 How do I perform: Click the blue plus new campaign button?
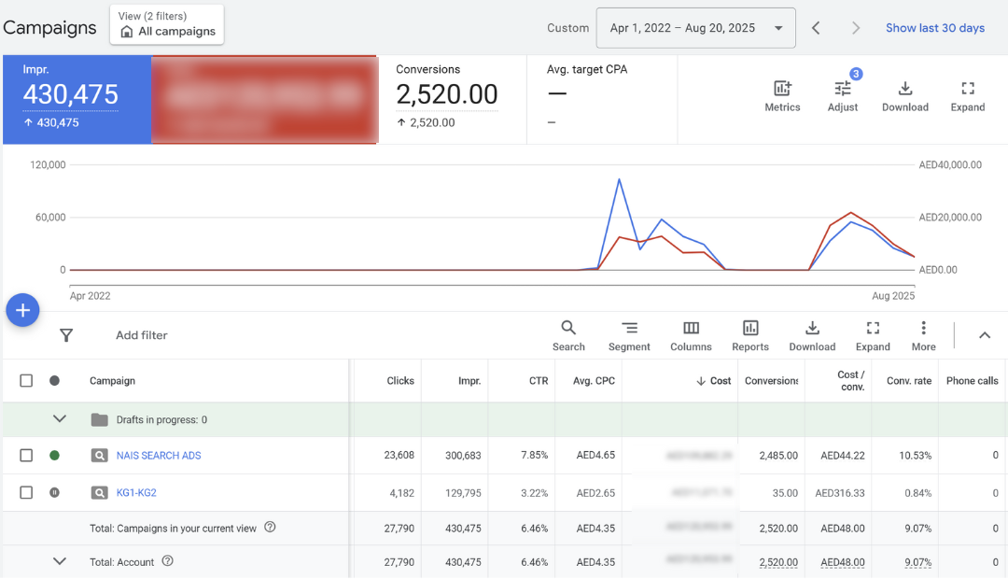(x=22, y=310)
